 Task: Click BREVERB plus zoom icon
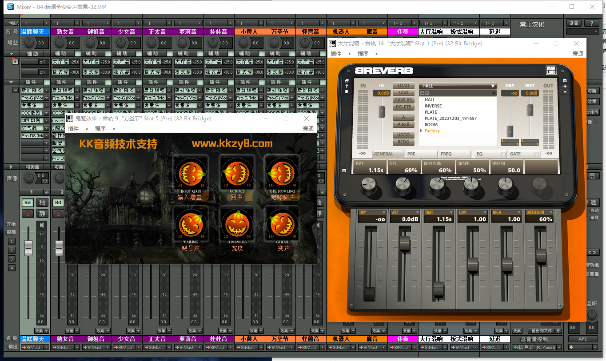tap(565, 86)
